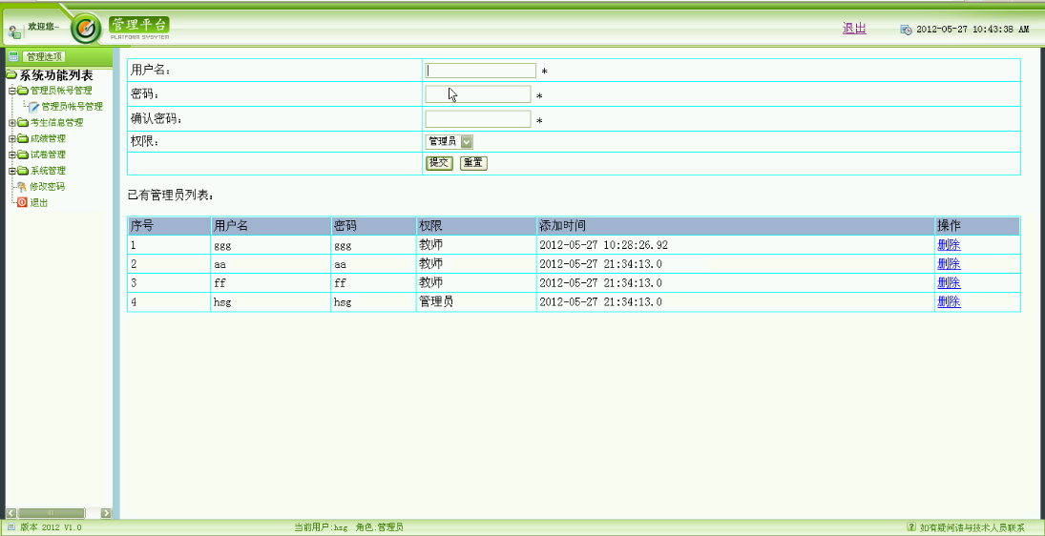1045x536 pixels.
Task: Click sidebar scrollbar left arrow
Action: click(10, 513)
